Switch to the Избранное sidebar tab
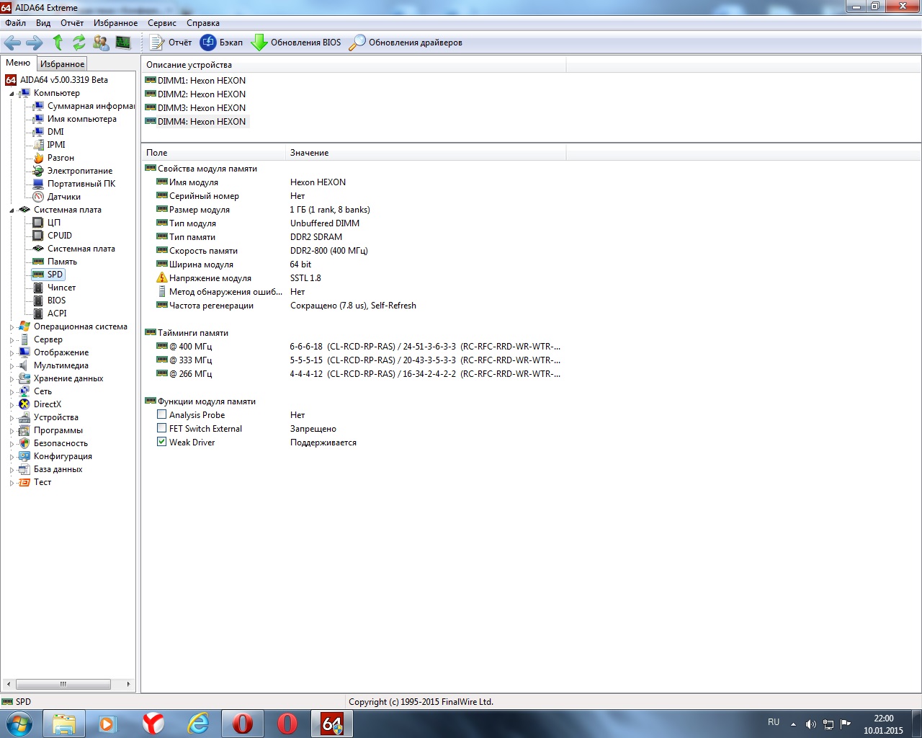Screen dimensions: 922x738 [x=62, y=64]
